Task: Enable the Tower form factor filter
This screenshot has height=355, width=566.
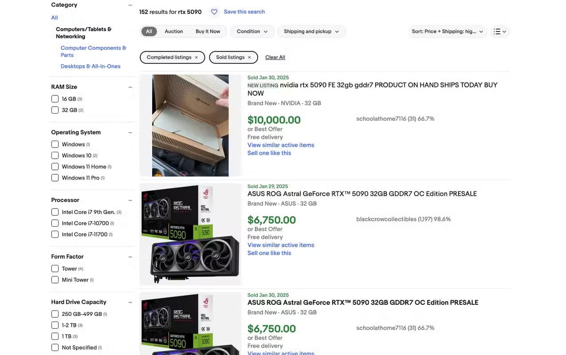Action: point(55,268)
